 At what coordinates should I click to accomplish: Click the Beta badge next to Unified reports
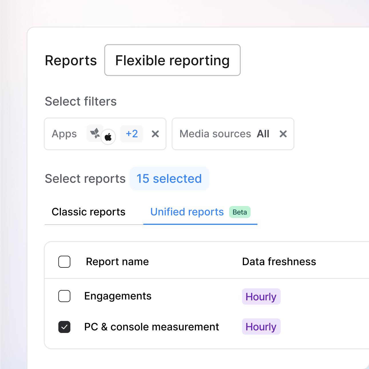coord(240,212)
